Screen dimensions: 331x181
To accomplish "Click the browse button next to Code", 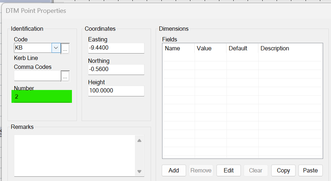I will coord(65,49).
